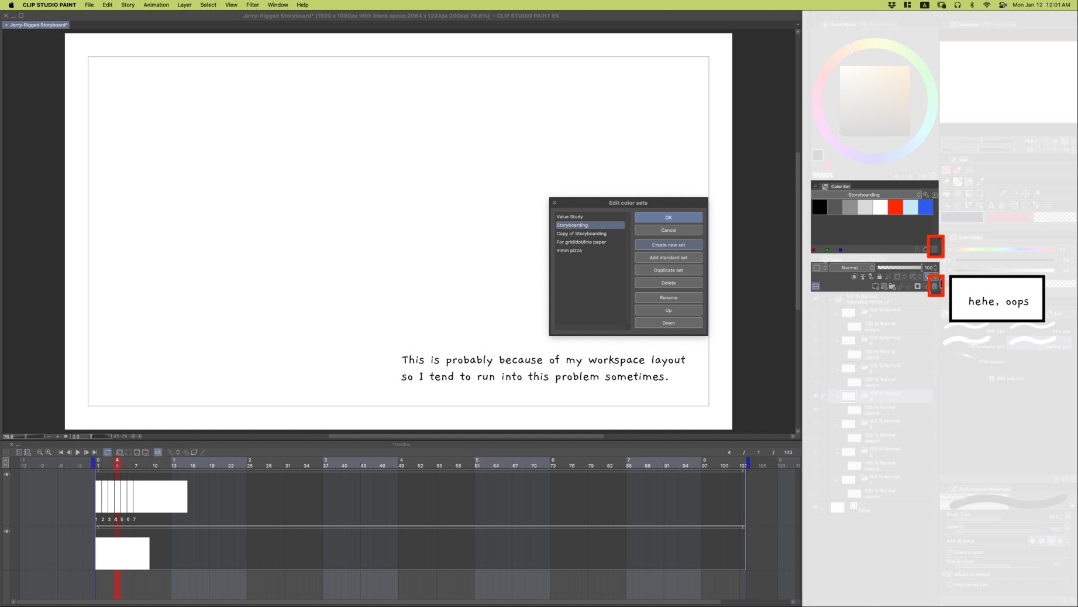Toggle visibility of the top timeline track
Screen dimensions: 1078x607
[7, 475]
